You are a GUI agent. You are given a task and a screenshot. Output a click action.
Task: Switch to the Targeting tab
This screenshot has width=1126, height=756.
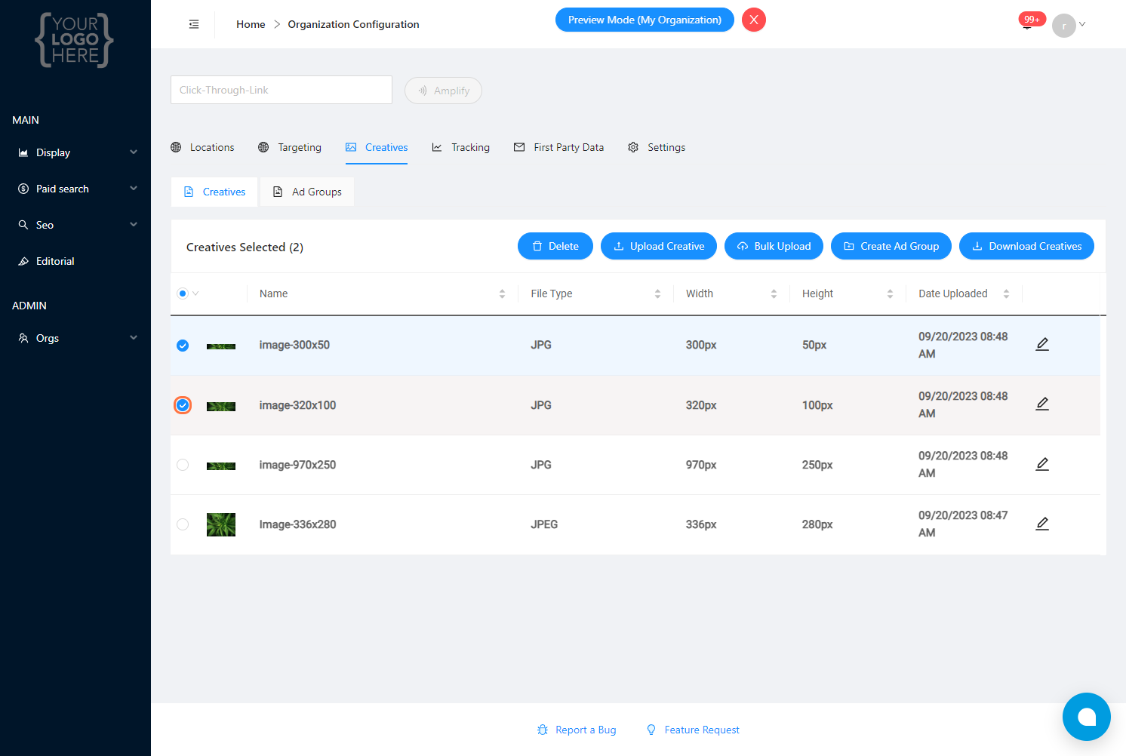[x=291, y=147]
